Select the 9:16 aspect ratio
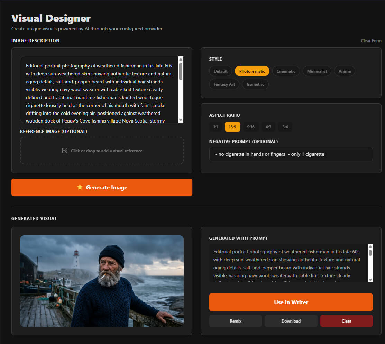The image size is (385, 344). [250, 127]
